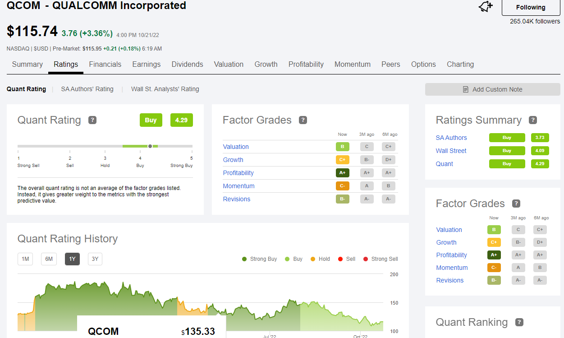The height and width of the screenshot is (338, 564).
Task: Open Momentum link in main Factor Grades
Action: pos(239,186)
